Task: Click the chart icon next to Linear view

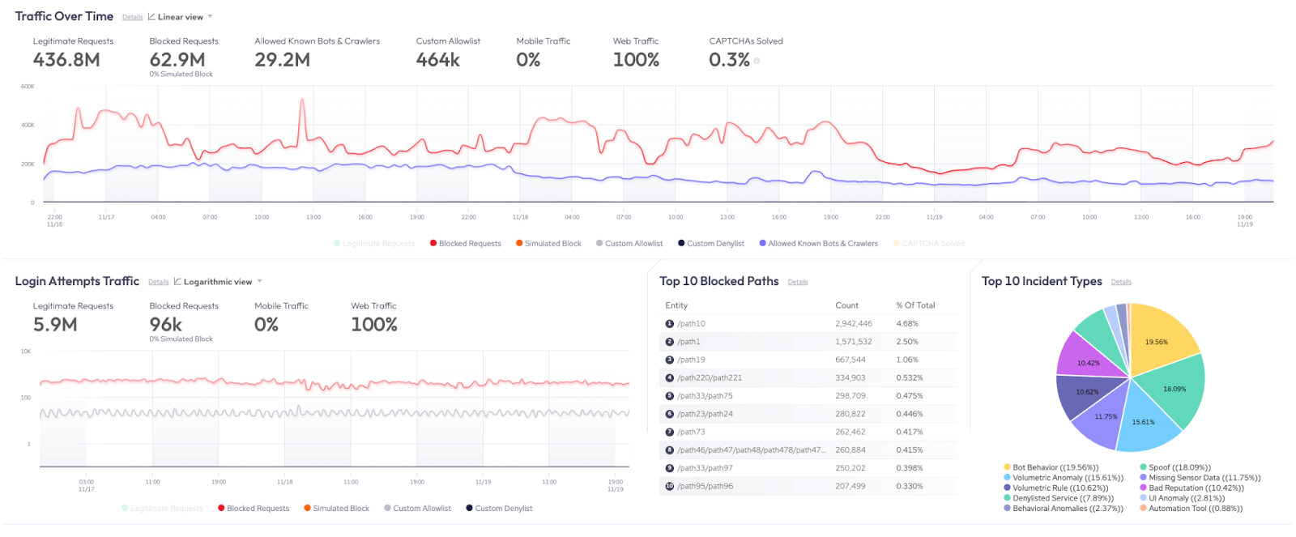Action: (x=151, y=17)
